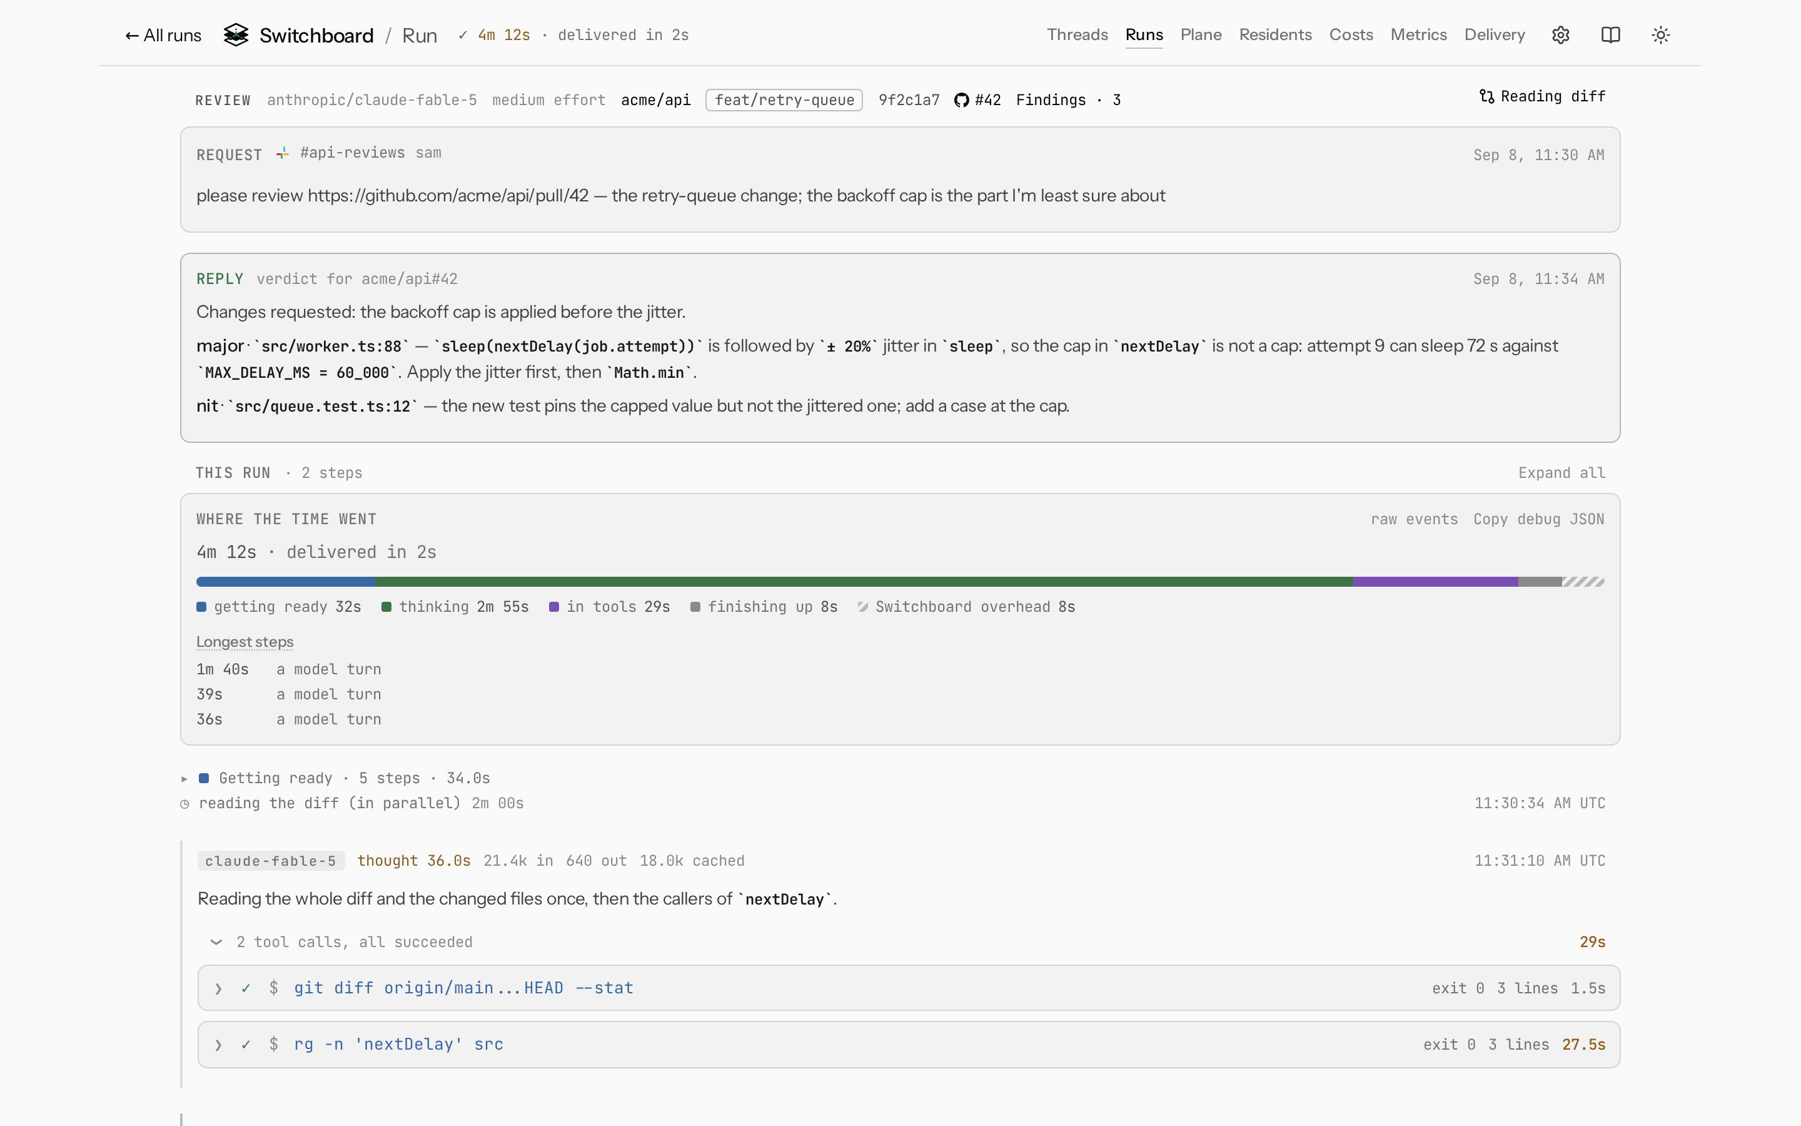Screen dimensions: 1801x1126
Task: Toggle the light/dark theme sun icon
Action: 1660,35
